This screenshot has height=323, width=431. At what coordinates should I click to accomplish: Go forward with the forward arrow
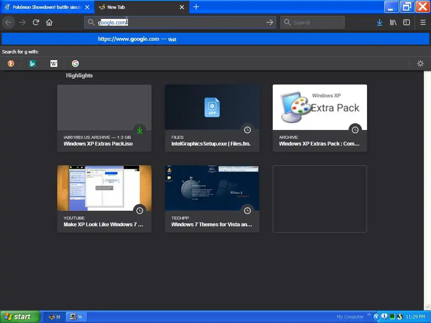[22, 22]
